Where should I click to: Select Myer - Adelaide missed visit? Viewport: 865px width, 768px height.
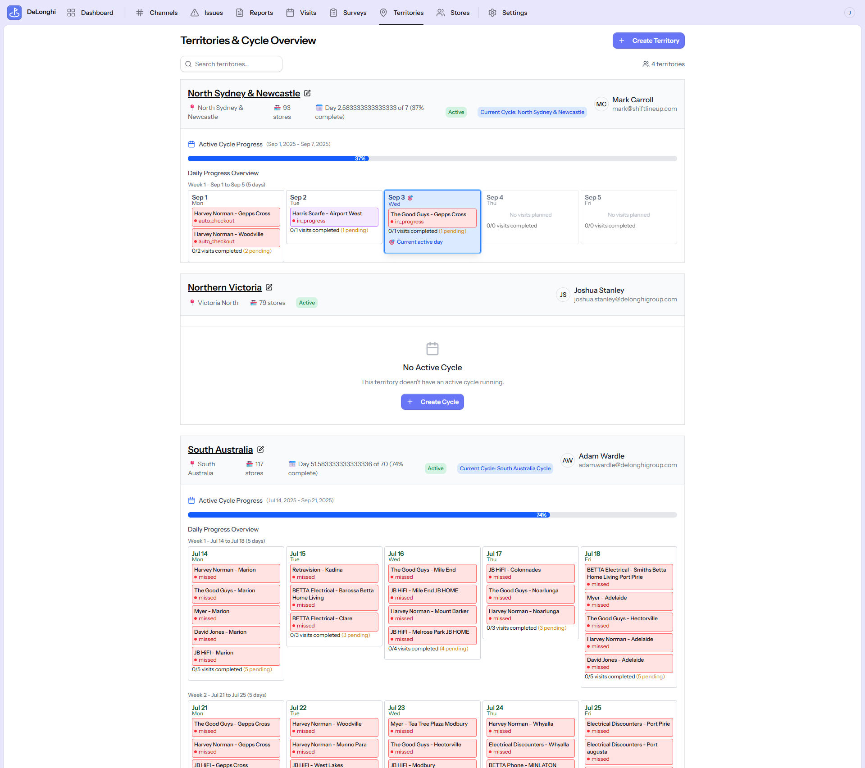click(x=629, y=601)
